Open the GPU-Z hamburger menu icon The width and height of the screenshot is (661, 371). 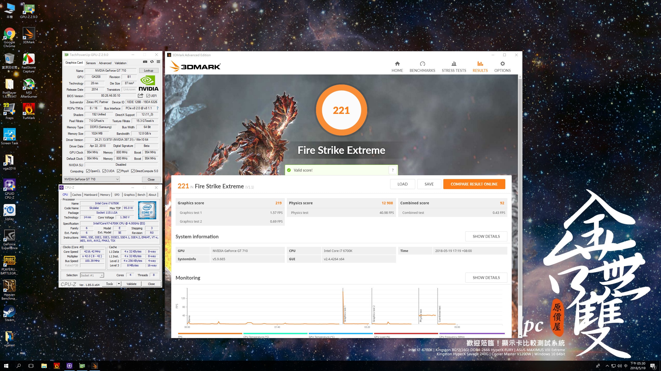[158, 62]
